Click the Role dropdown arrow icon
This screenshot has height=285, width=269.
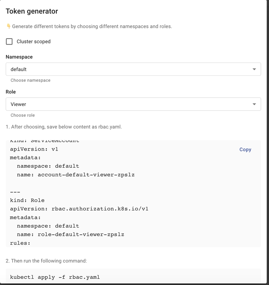(x=254, y=104)
